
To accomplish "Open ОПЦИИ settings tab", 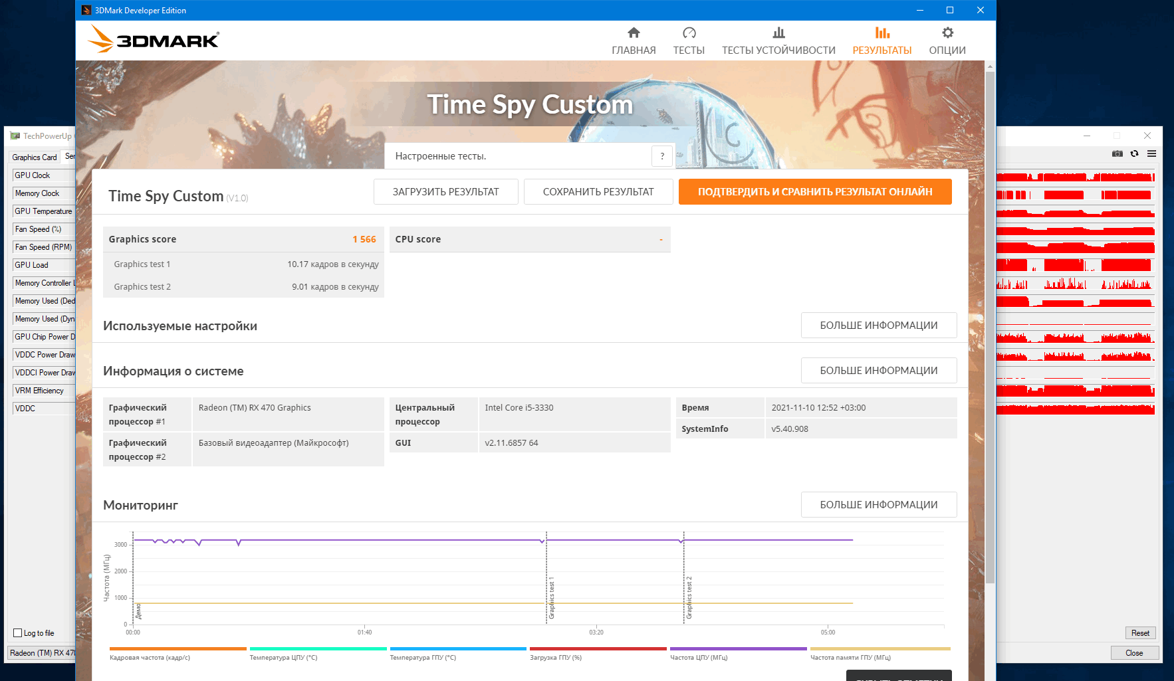I will coord(947,41).
